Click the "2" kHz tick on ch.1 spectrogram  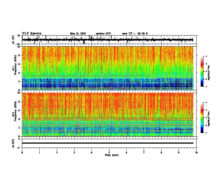[x=19, y=81]
